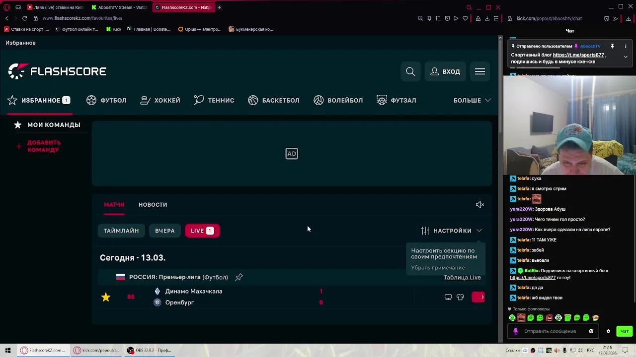Click the Russia flag icon
Viewport: 636px width, 357px height.
click(121, 277)
